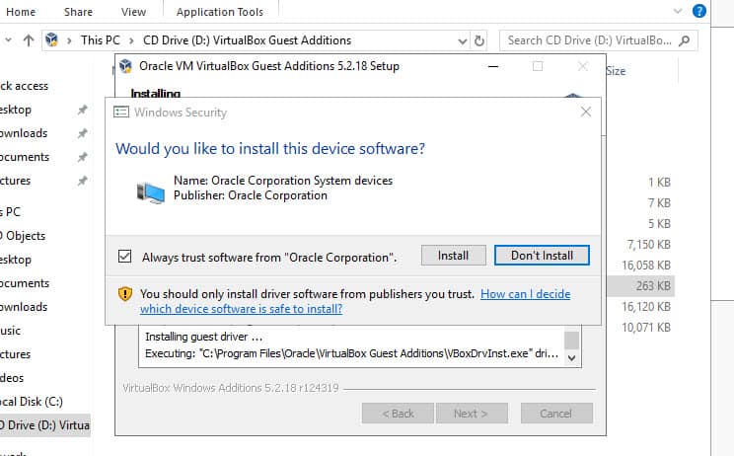The height and width of the screenshot is (456, 734).
Task: Open pinned Pictures under Quick access
Action: [16, 181]
